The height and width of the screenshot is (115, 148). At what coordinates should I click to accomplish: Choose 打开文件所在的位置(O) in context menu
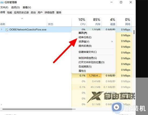[x=91, y=62]
